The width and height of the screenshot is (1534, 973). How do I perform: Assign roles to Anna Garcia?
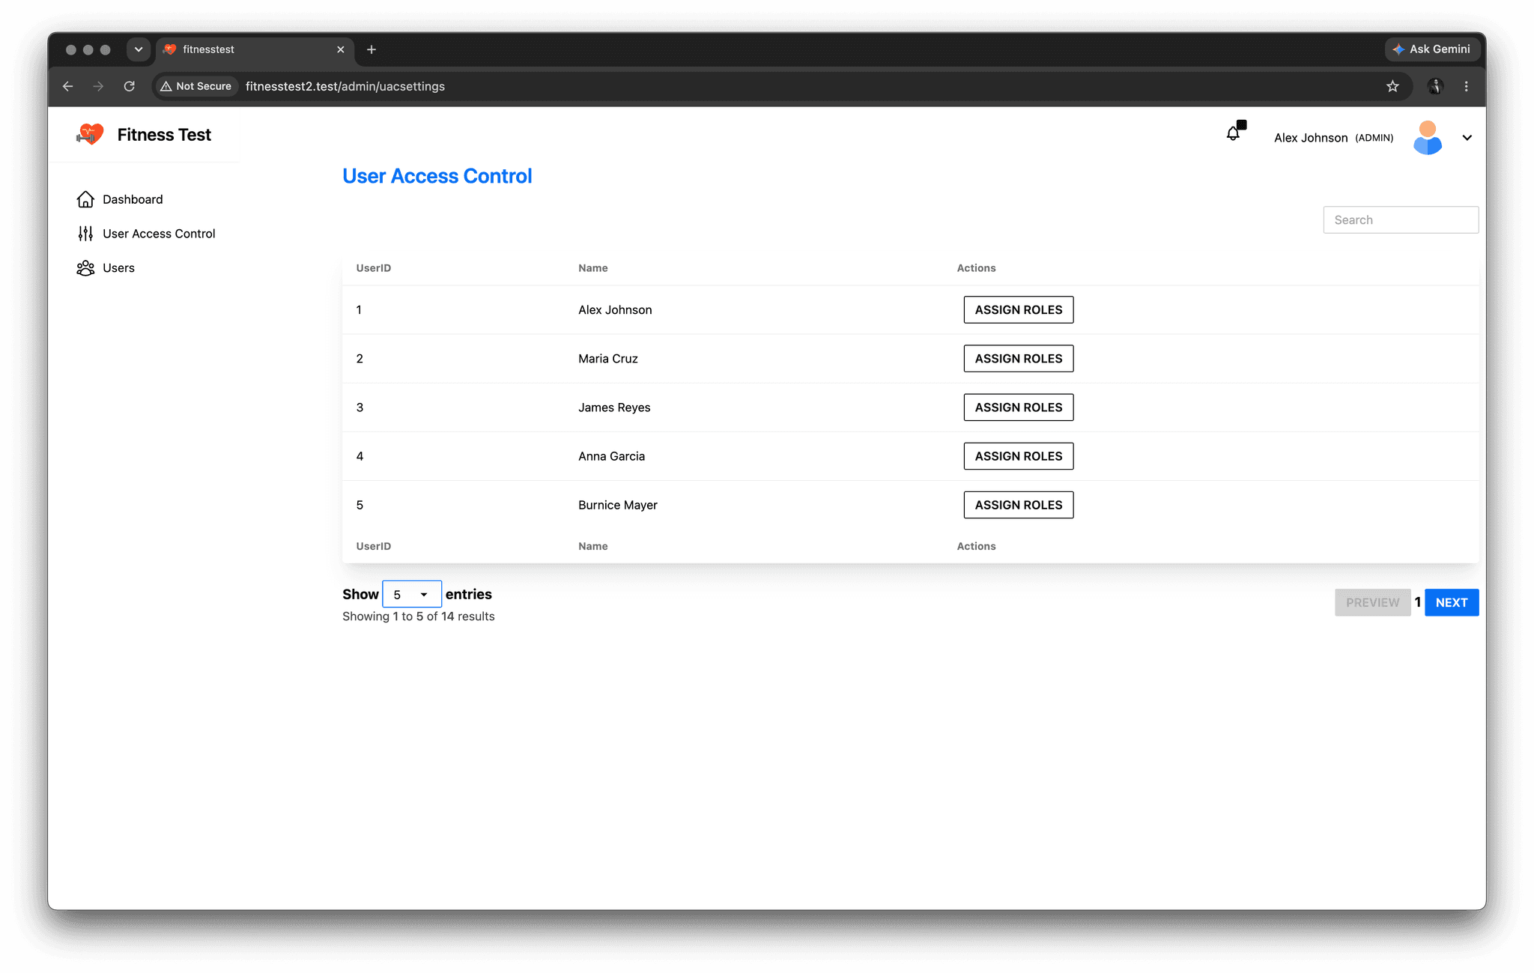[x=1018, y=456]
